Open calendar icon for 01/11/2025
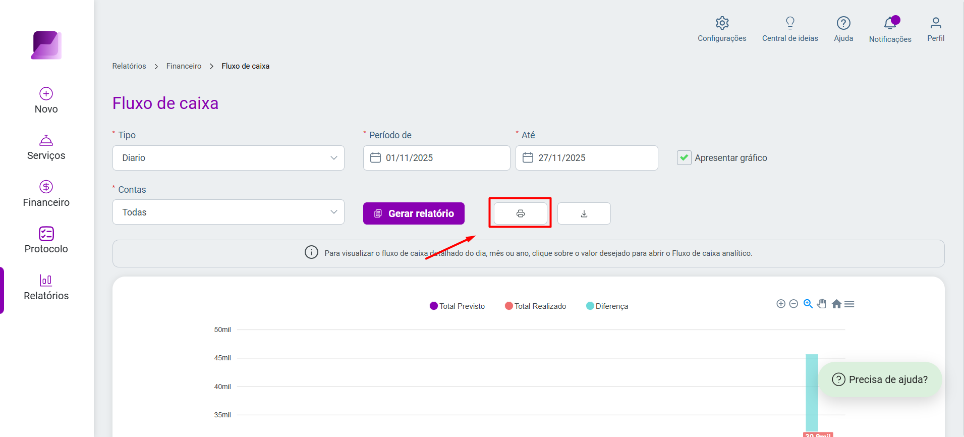Viewport: 964px width, 437px height. (x=376, y=158)
